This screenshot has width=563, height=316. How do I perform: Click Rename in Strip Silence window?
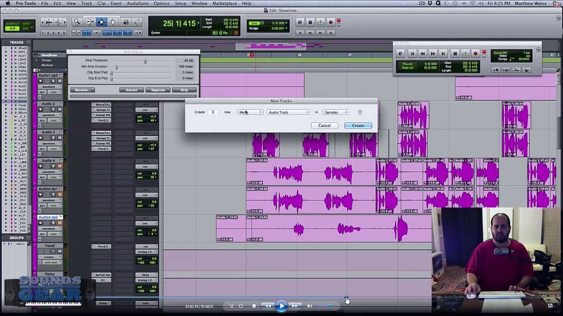click(82, 90)
